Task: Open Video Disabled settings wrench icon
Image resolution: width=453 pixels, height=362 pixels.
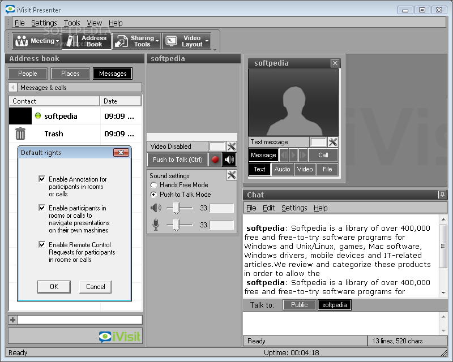Action: tap(232, 146)
